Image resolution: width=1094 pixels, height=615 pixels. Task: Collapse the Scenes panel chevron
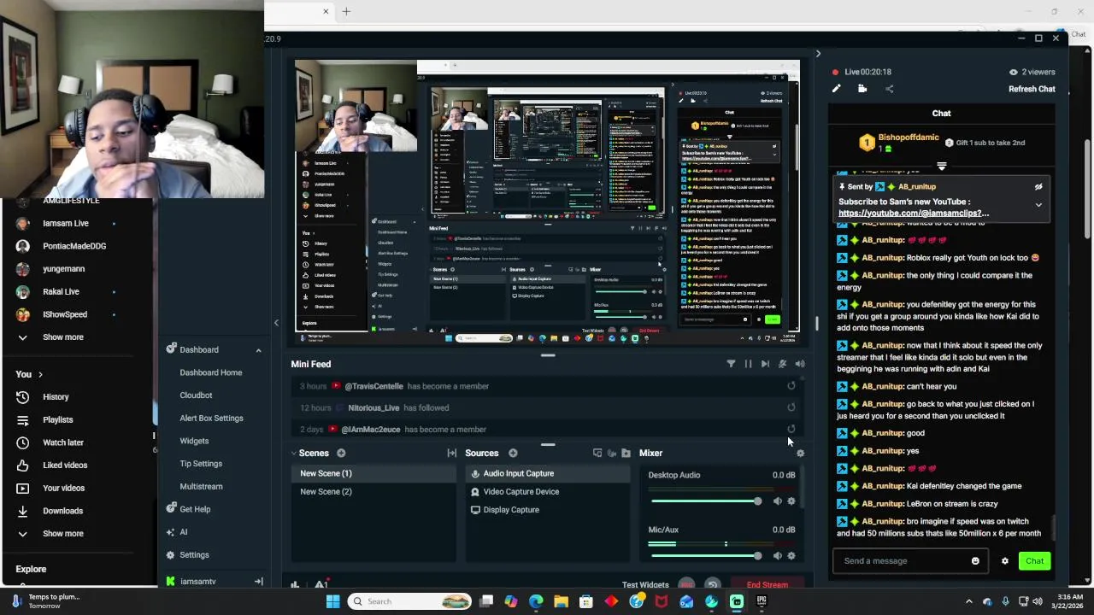[294, 453]
